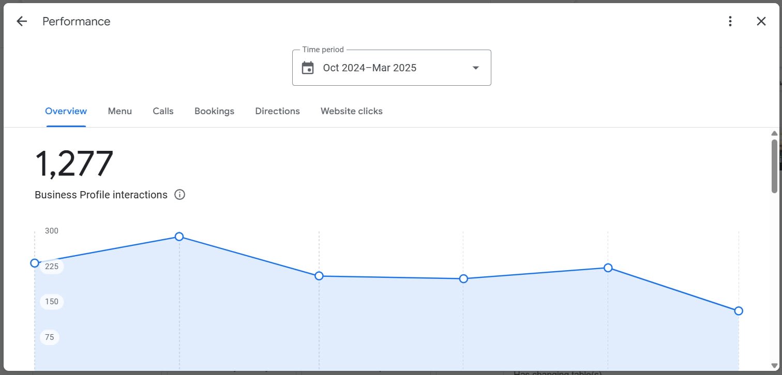Click info icon next to Business Profile interactions
Image resolution: width=782 pixels, height=375 pixels.
click(x=179, y=195)
